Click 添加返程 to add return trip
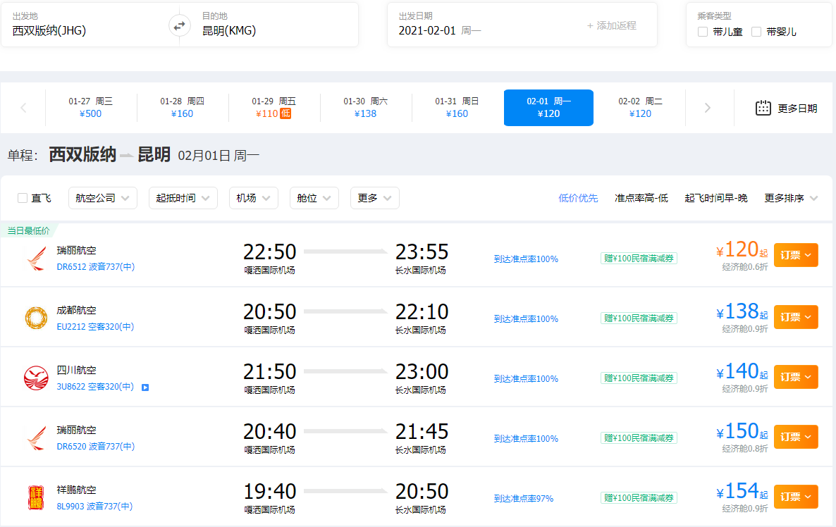The image size is (836, 527). (612, 25)
